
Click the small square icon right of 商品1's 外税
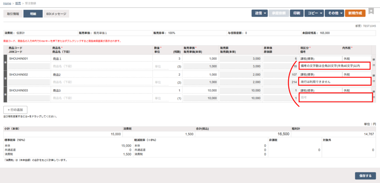[374, 59]
